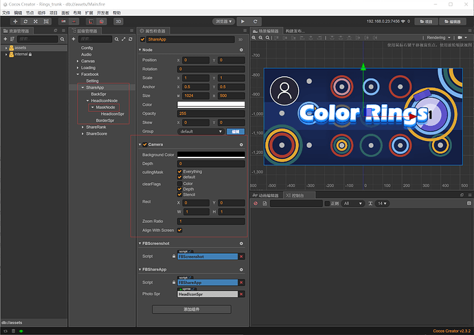
Task: Uncheck the Everything culling mask checkbox
Action: [x=179, y=171]
